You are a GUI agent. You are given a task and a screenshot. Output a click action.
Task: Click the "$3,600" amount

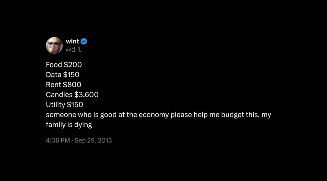(86, 95)
